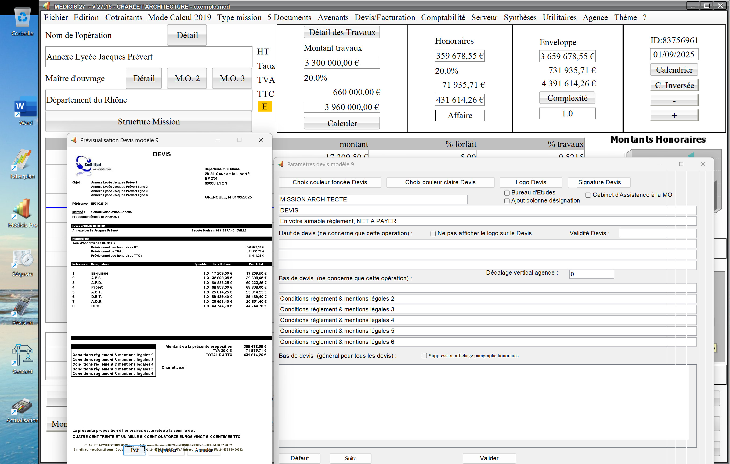Image resolution: width=730 pixels, height=464 pixels.
Task: Open the Comptabilité menu
Action: coord(443,17)
